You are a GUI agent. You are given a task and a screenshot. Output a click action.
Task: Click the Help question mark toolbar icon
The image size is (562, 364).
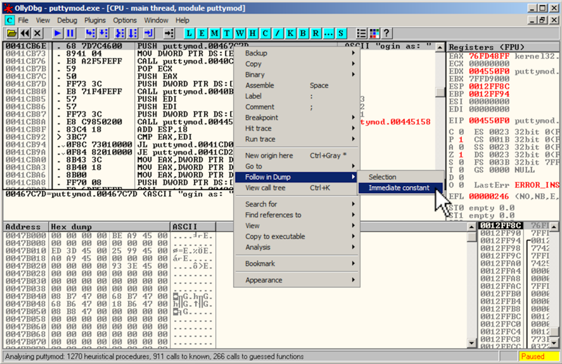pyautogui.click(x=386, y=33)
